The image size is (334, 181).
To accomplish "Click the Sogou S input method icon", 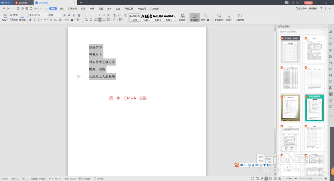I will (x=237, y=165).
